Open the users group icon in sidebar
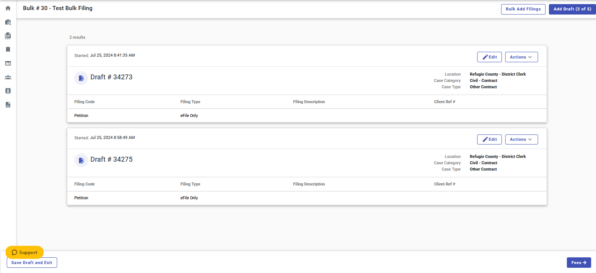 (8, 77)
